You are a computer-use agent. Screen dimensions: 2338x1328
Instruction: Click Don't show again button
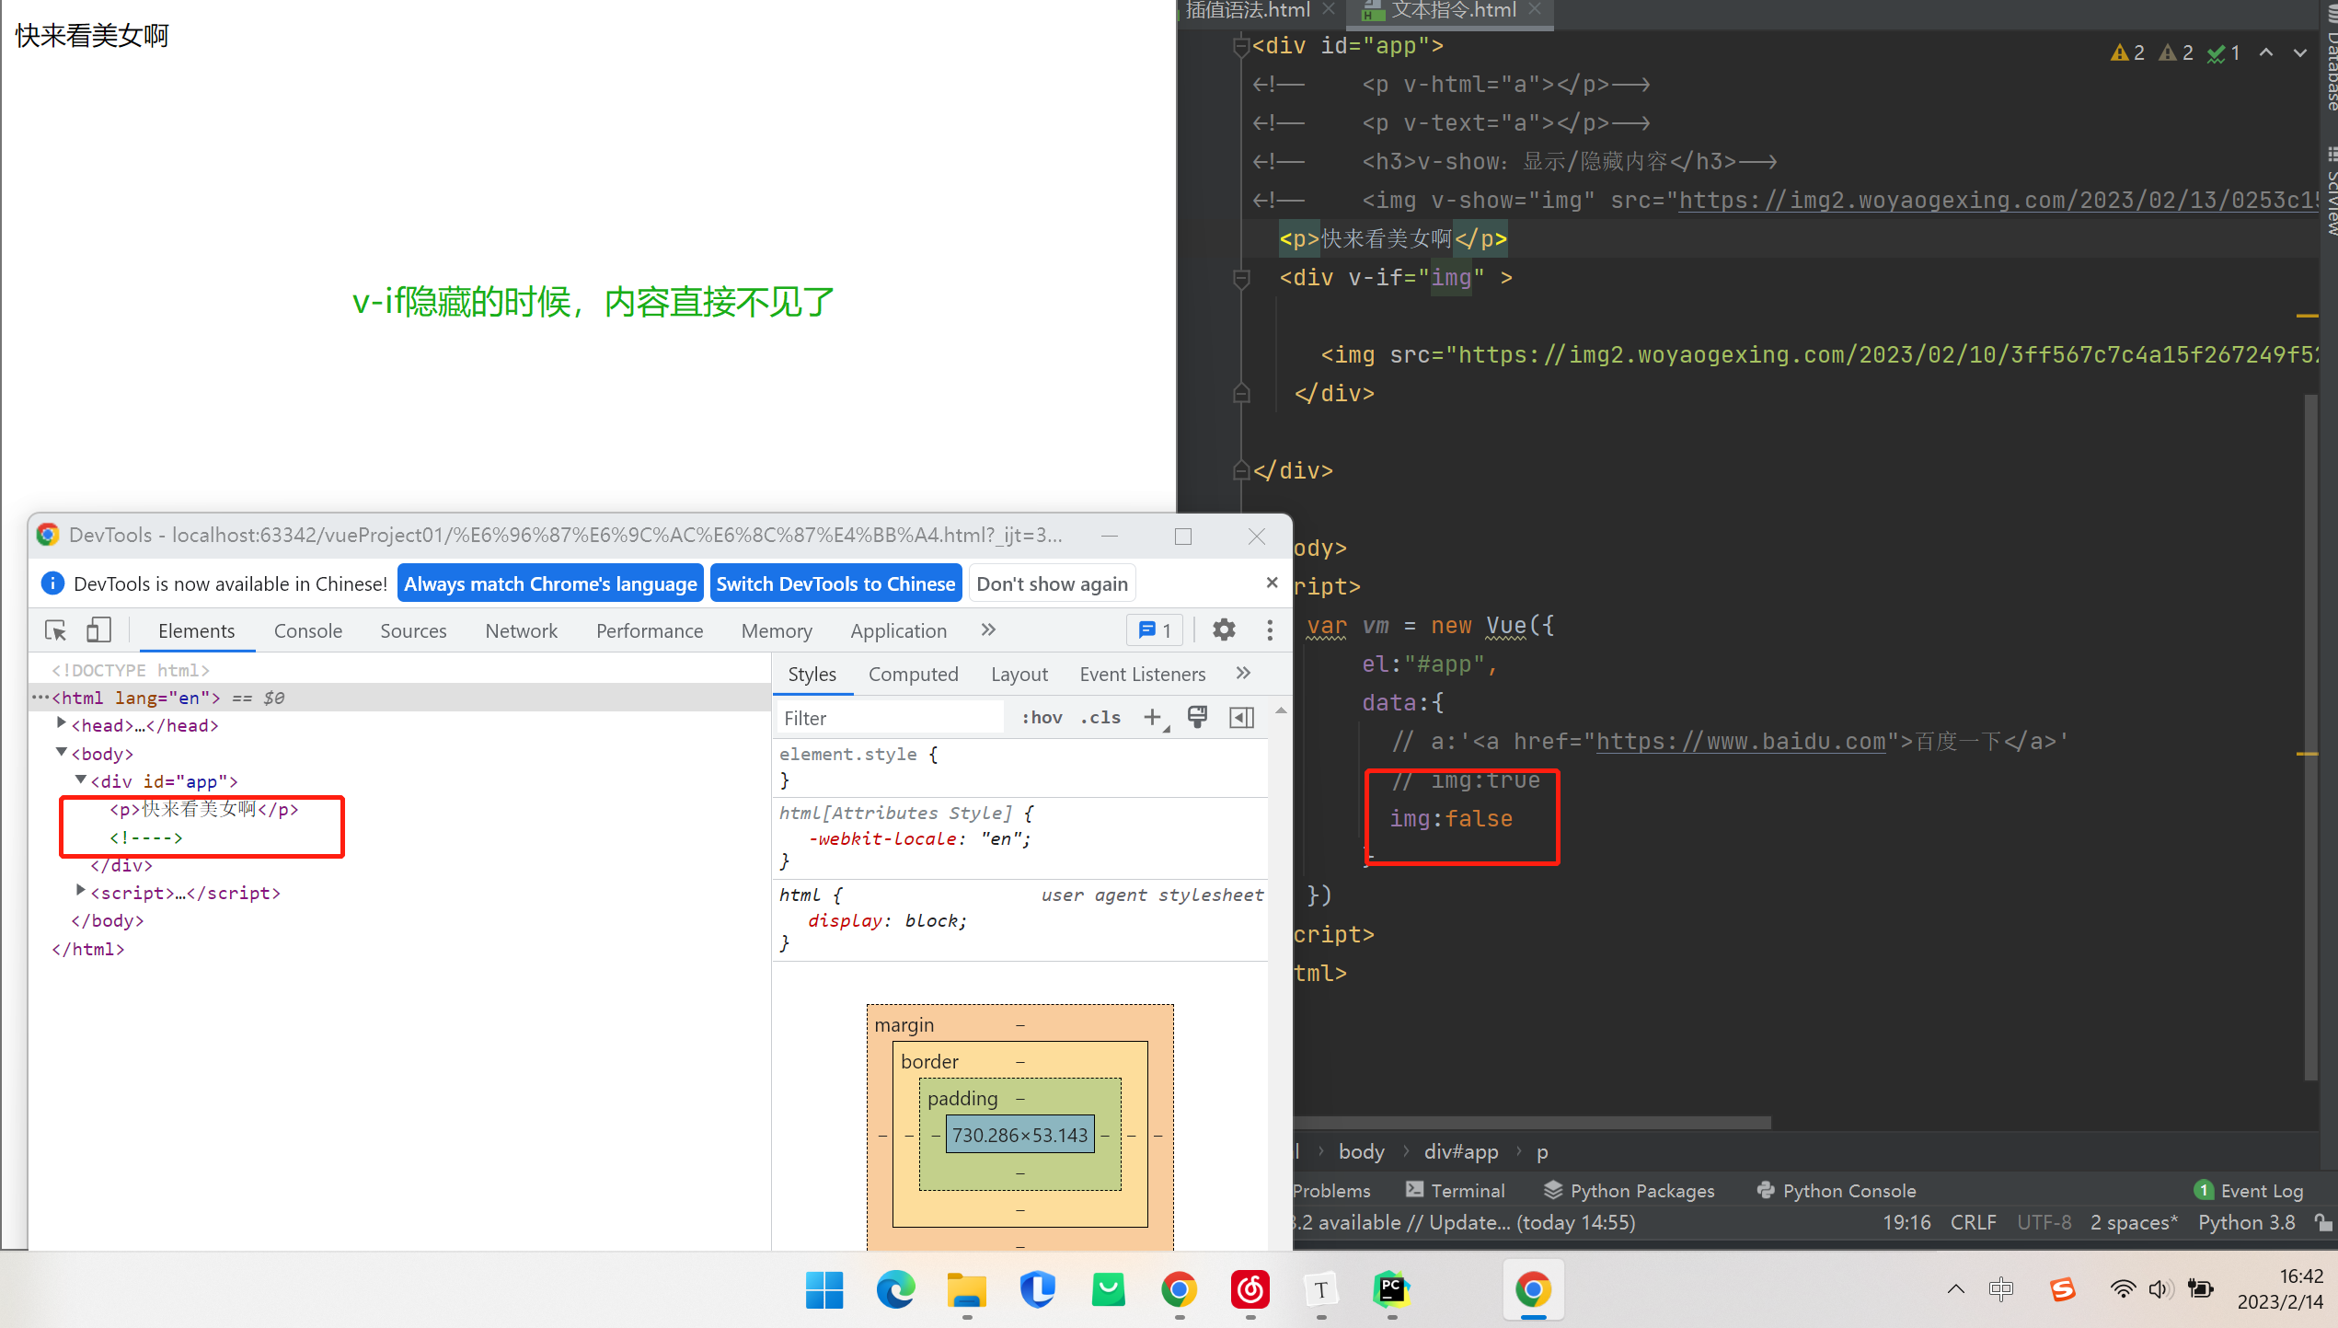1052,583
